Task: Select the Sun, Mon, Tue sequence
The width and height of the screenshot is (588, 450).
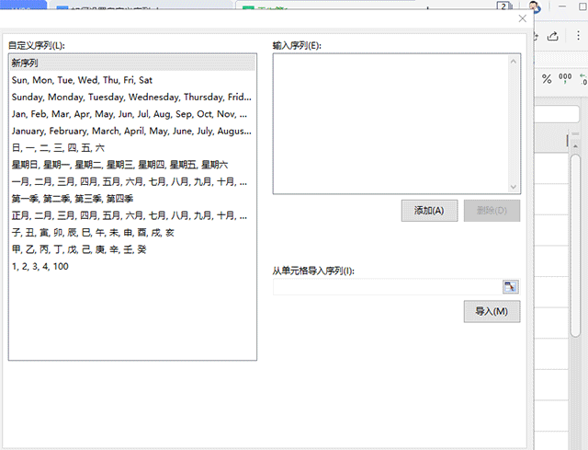Action: (x=83, y=80)
